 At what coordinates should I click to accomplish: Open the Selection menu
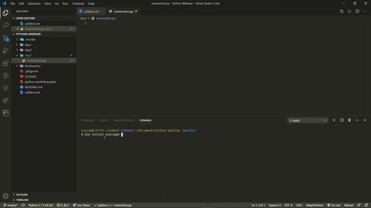(x=34, y=3)
